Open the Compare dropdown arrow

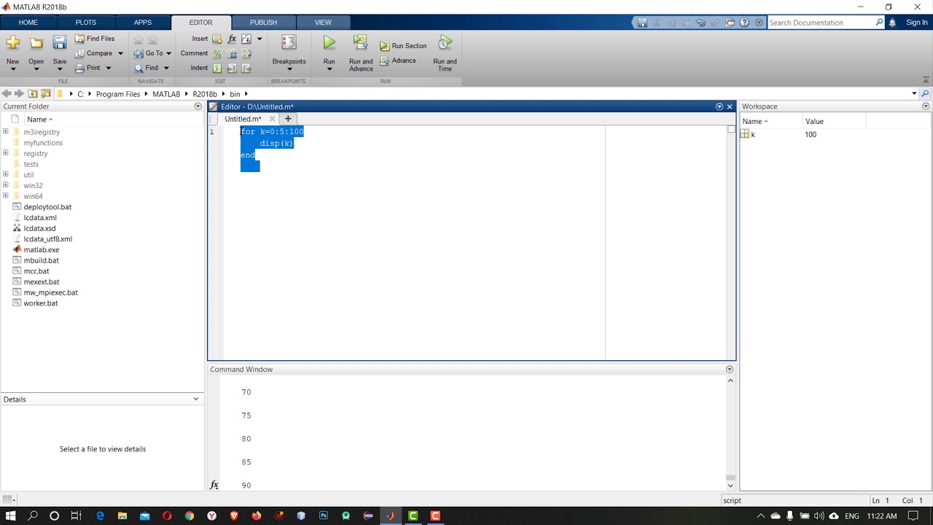pyautogui.click(x=121, y=53)
